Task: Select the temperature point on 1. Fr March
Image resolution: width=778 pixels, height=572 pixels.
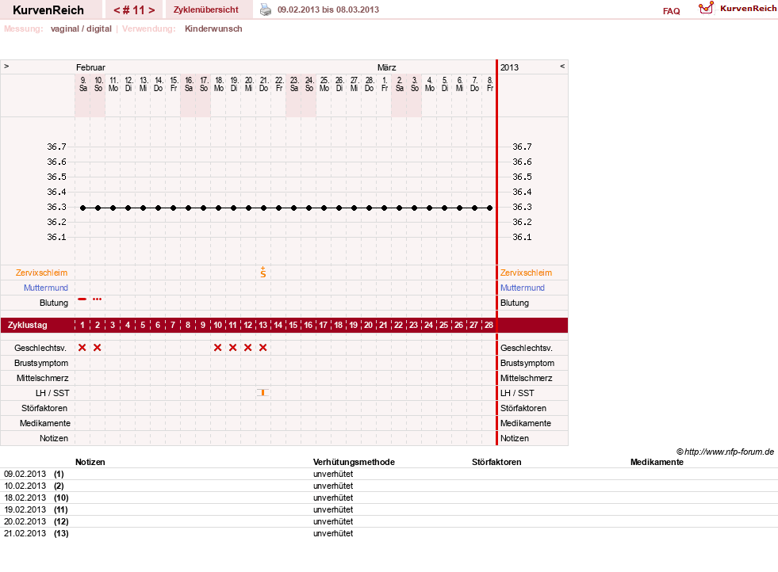Action: 384,208
